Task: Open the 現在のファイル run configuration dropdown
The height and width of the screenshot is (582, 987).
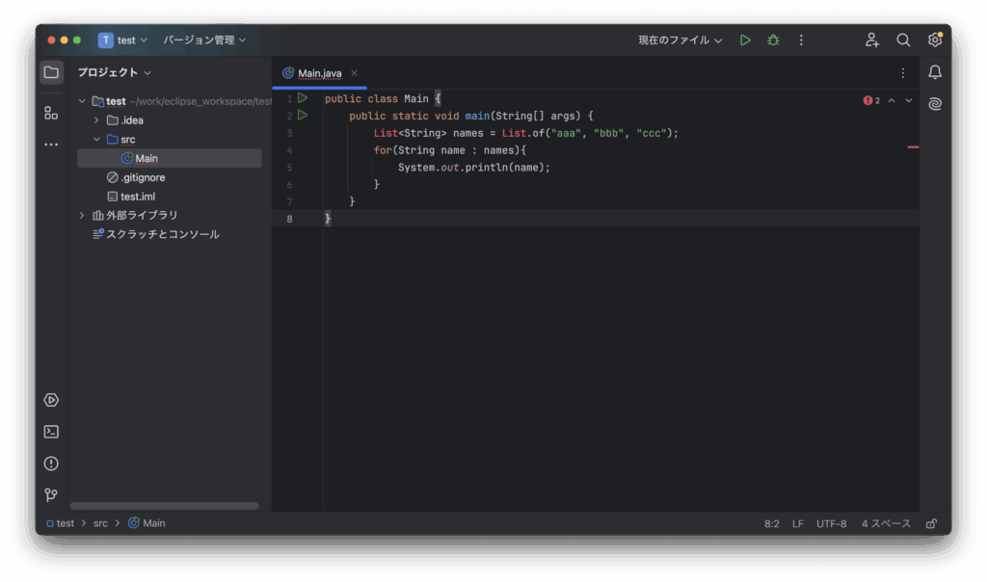Action: pos(680,40)
